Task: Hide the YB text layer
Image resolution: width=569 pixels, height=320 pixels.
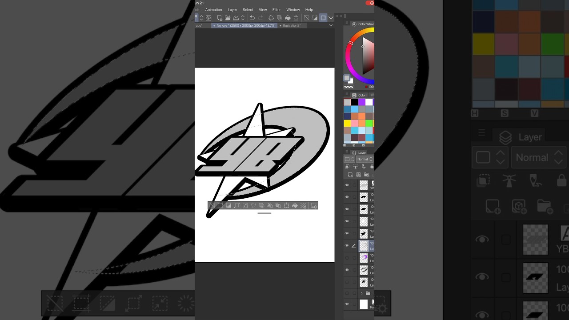Action: pos(347,185)
